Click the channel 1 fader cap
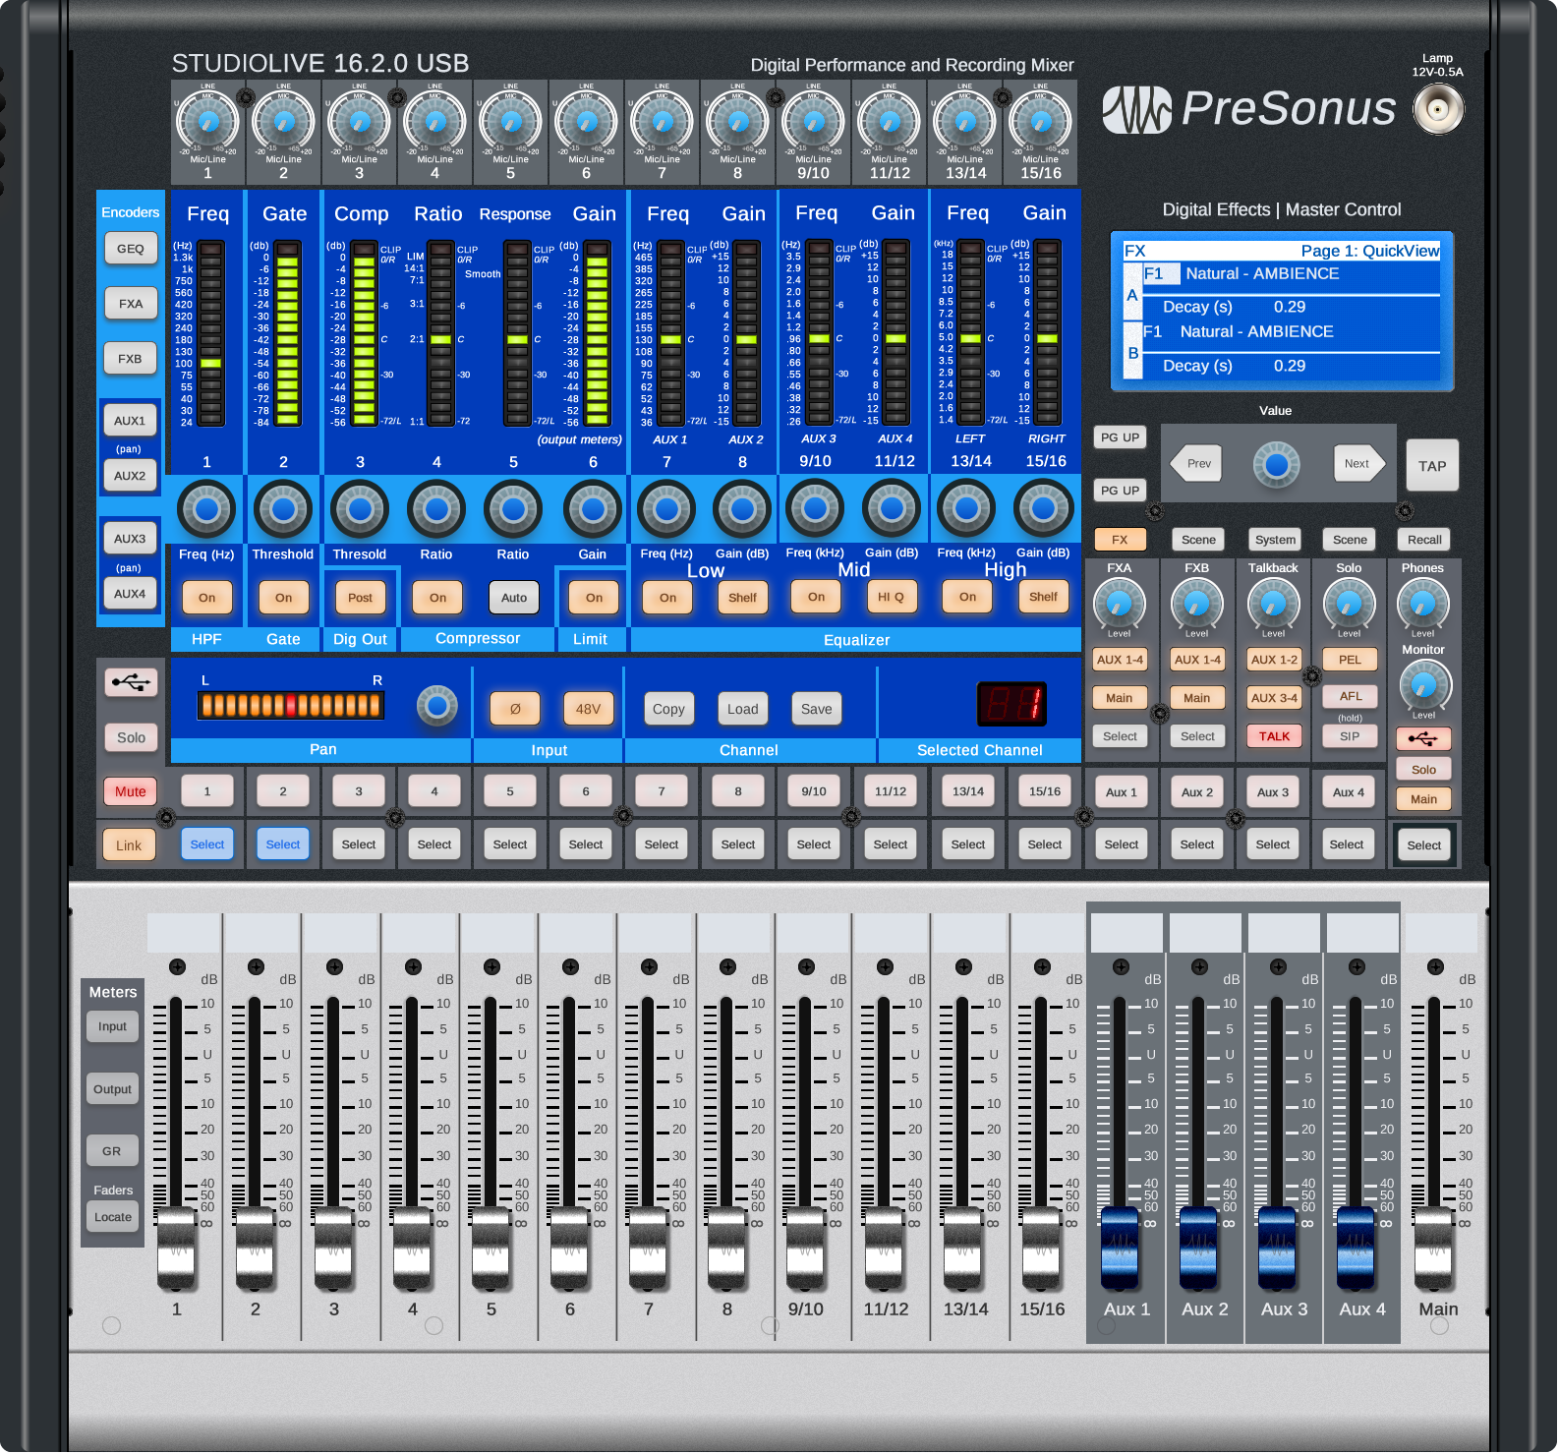 tap(176, 1247)
